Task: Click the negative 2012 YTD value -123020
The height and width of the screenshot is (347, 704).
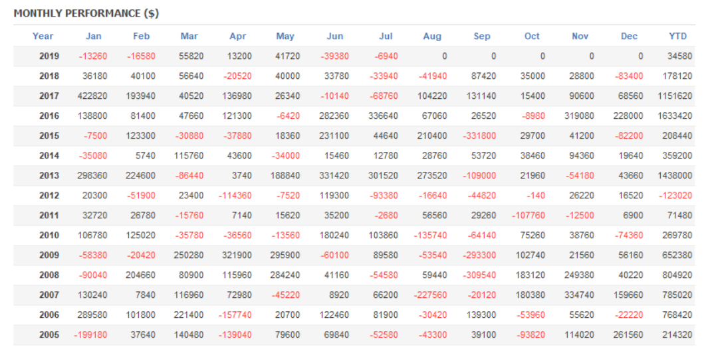Action: (x=675, y=196)
